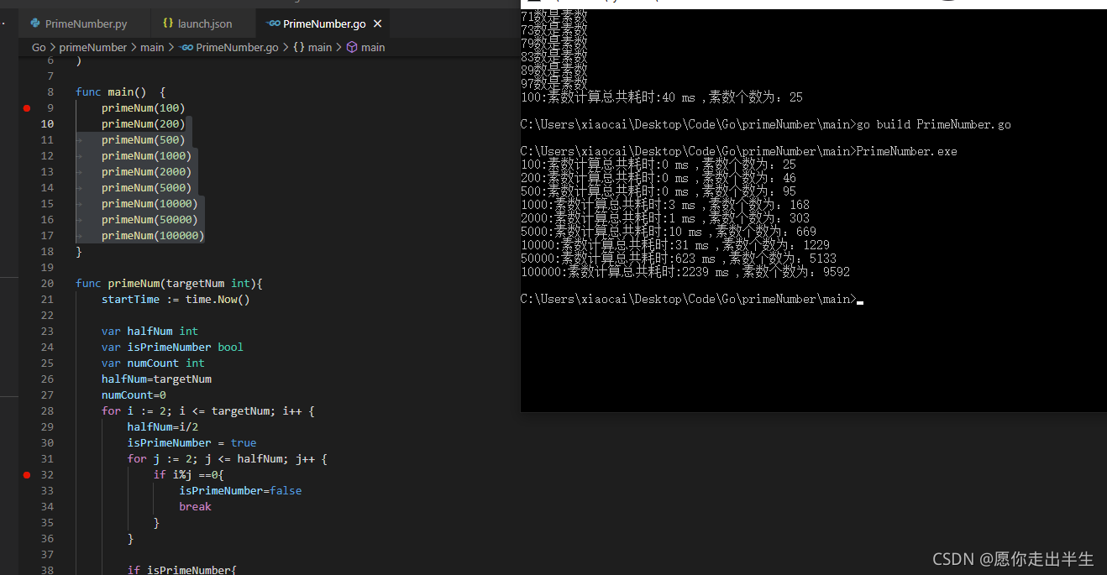Select the PrimeNumber.go editor tab
Viewport: 1107px width, 575px height.
(x=323, y=24)
